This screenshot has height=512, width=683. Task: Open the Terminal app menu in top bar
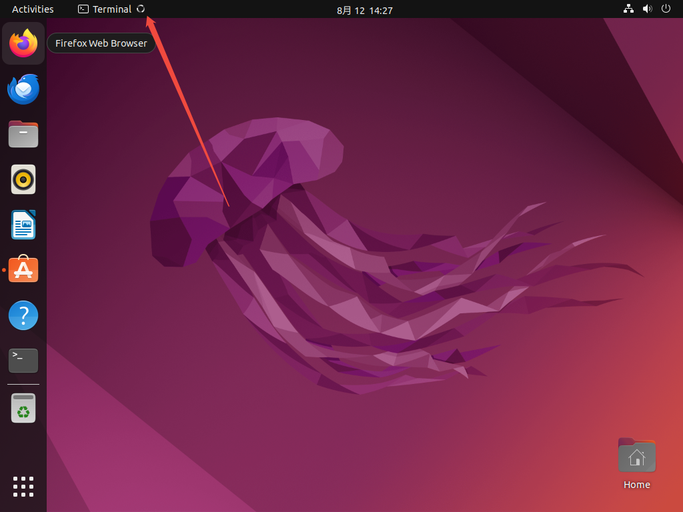pos(105,9)
